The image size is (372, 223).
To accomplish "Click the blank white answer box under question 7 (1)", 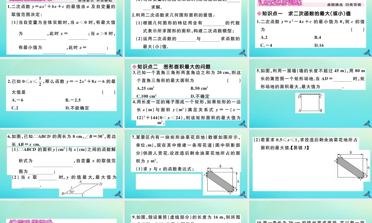I will (x=169, y=181).
